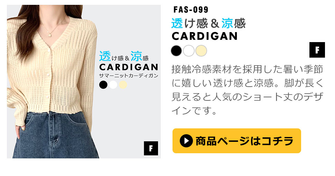Viewport: 335px width, 176px height.
Task: Click the CARDIGAN text overlay inside product image
Action: pyautogui.click(x=129, y=67)
